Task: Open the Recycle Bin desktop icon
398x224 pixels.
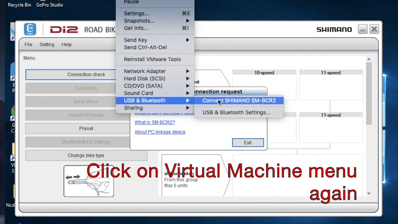Action: coord(19,5)
